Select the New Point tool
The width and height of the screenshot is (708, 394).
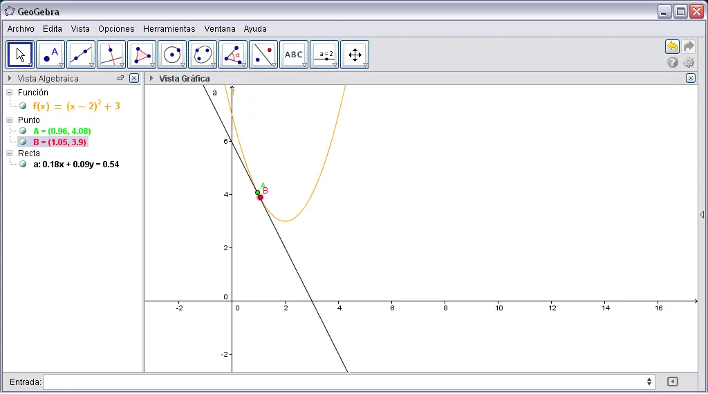50,55
